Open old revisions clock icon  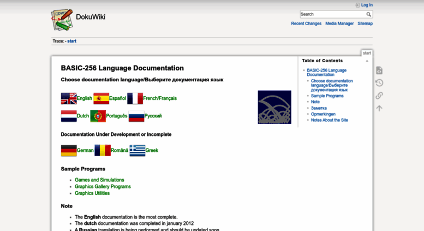click(379, 83)
